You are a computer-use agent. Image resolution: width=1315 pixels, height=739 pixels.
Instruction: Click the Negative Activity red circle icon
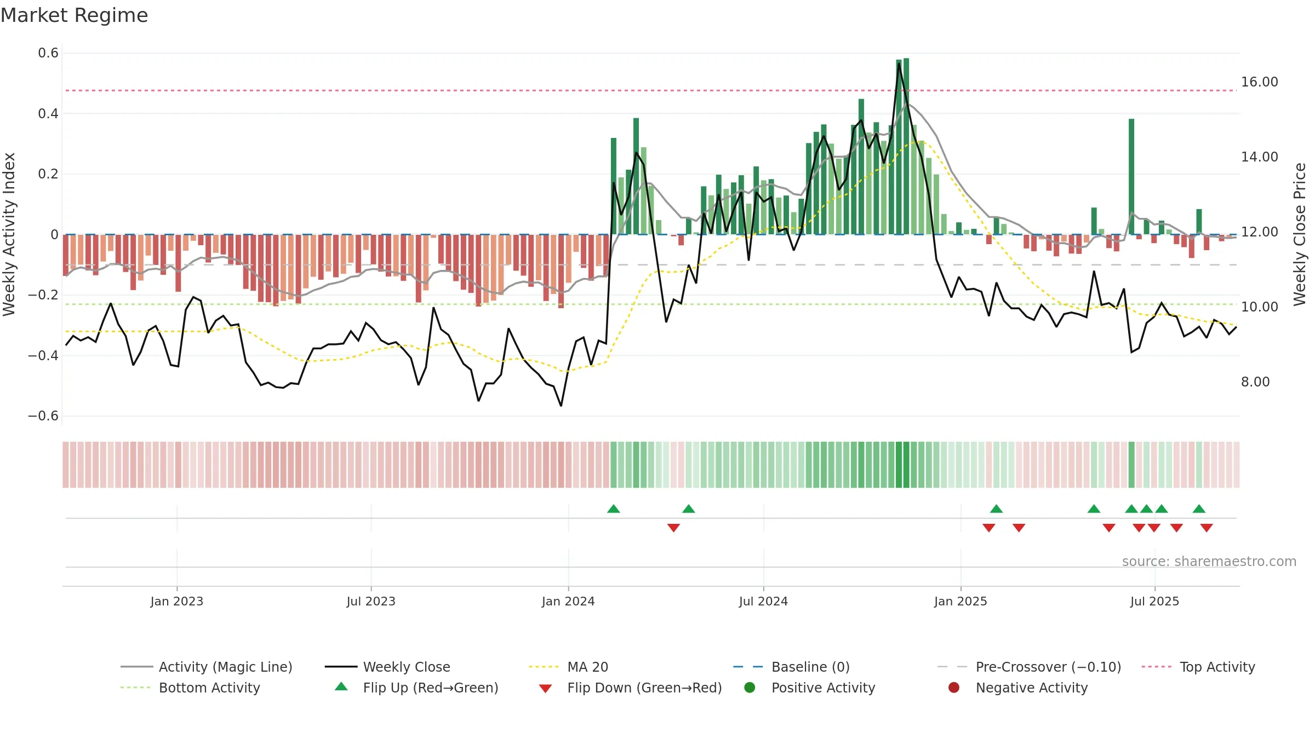coord(954,688)
